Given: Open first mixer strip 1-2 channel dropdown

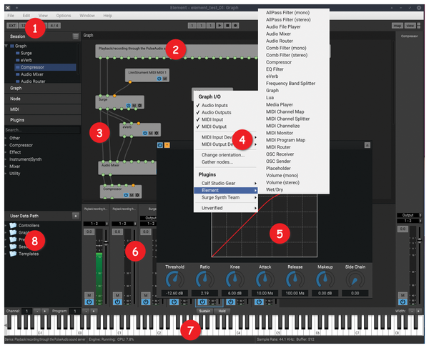Looking at the screenshot, I should pyautogui.click(x=96, y=224).
